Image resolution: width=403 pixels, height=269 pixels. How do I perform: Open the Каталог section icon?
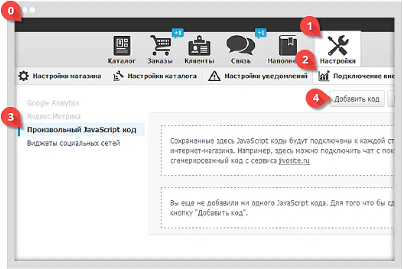point(122,46)
